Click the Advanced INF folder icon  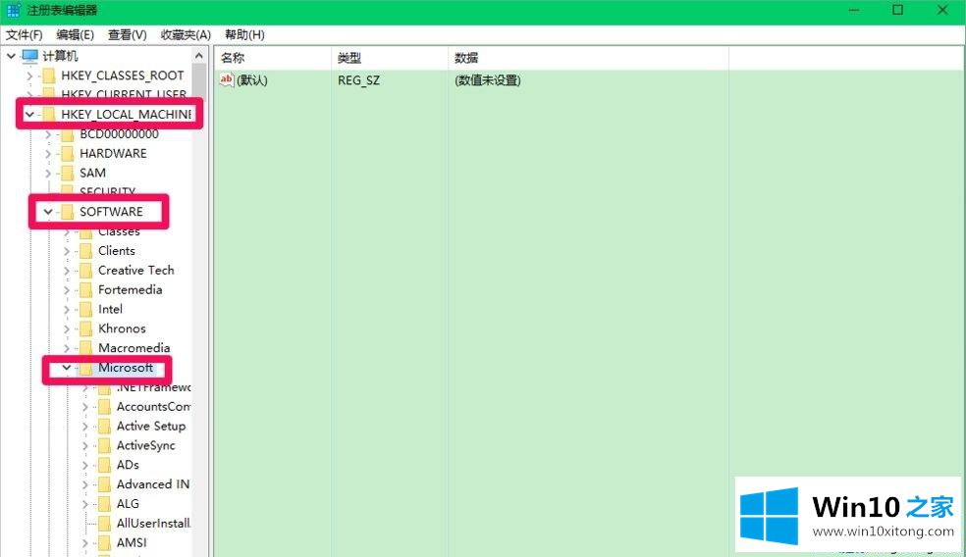(x=104, y=484)
